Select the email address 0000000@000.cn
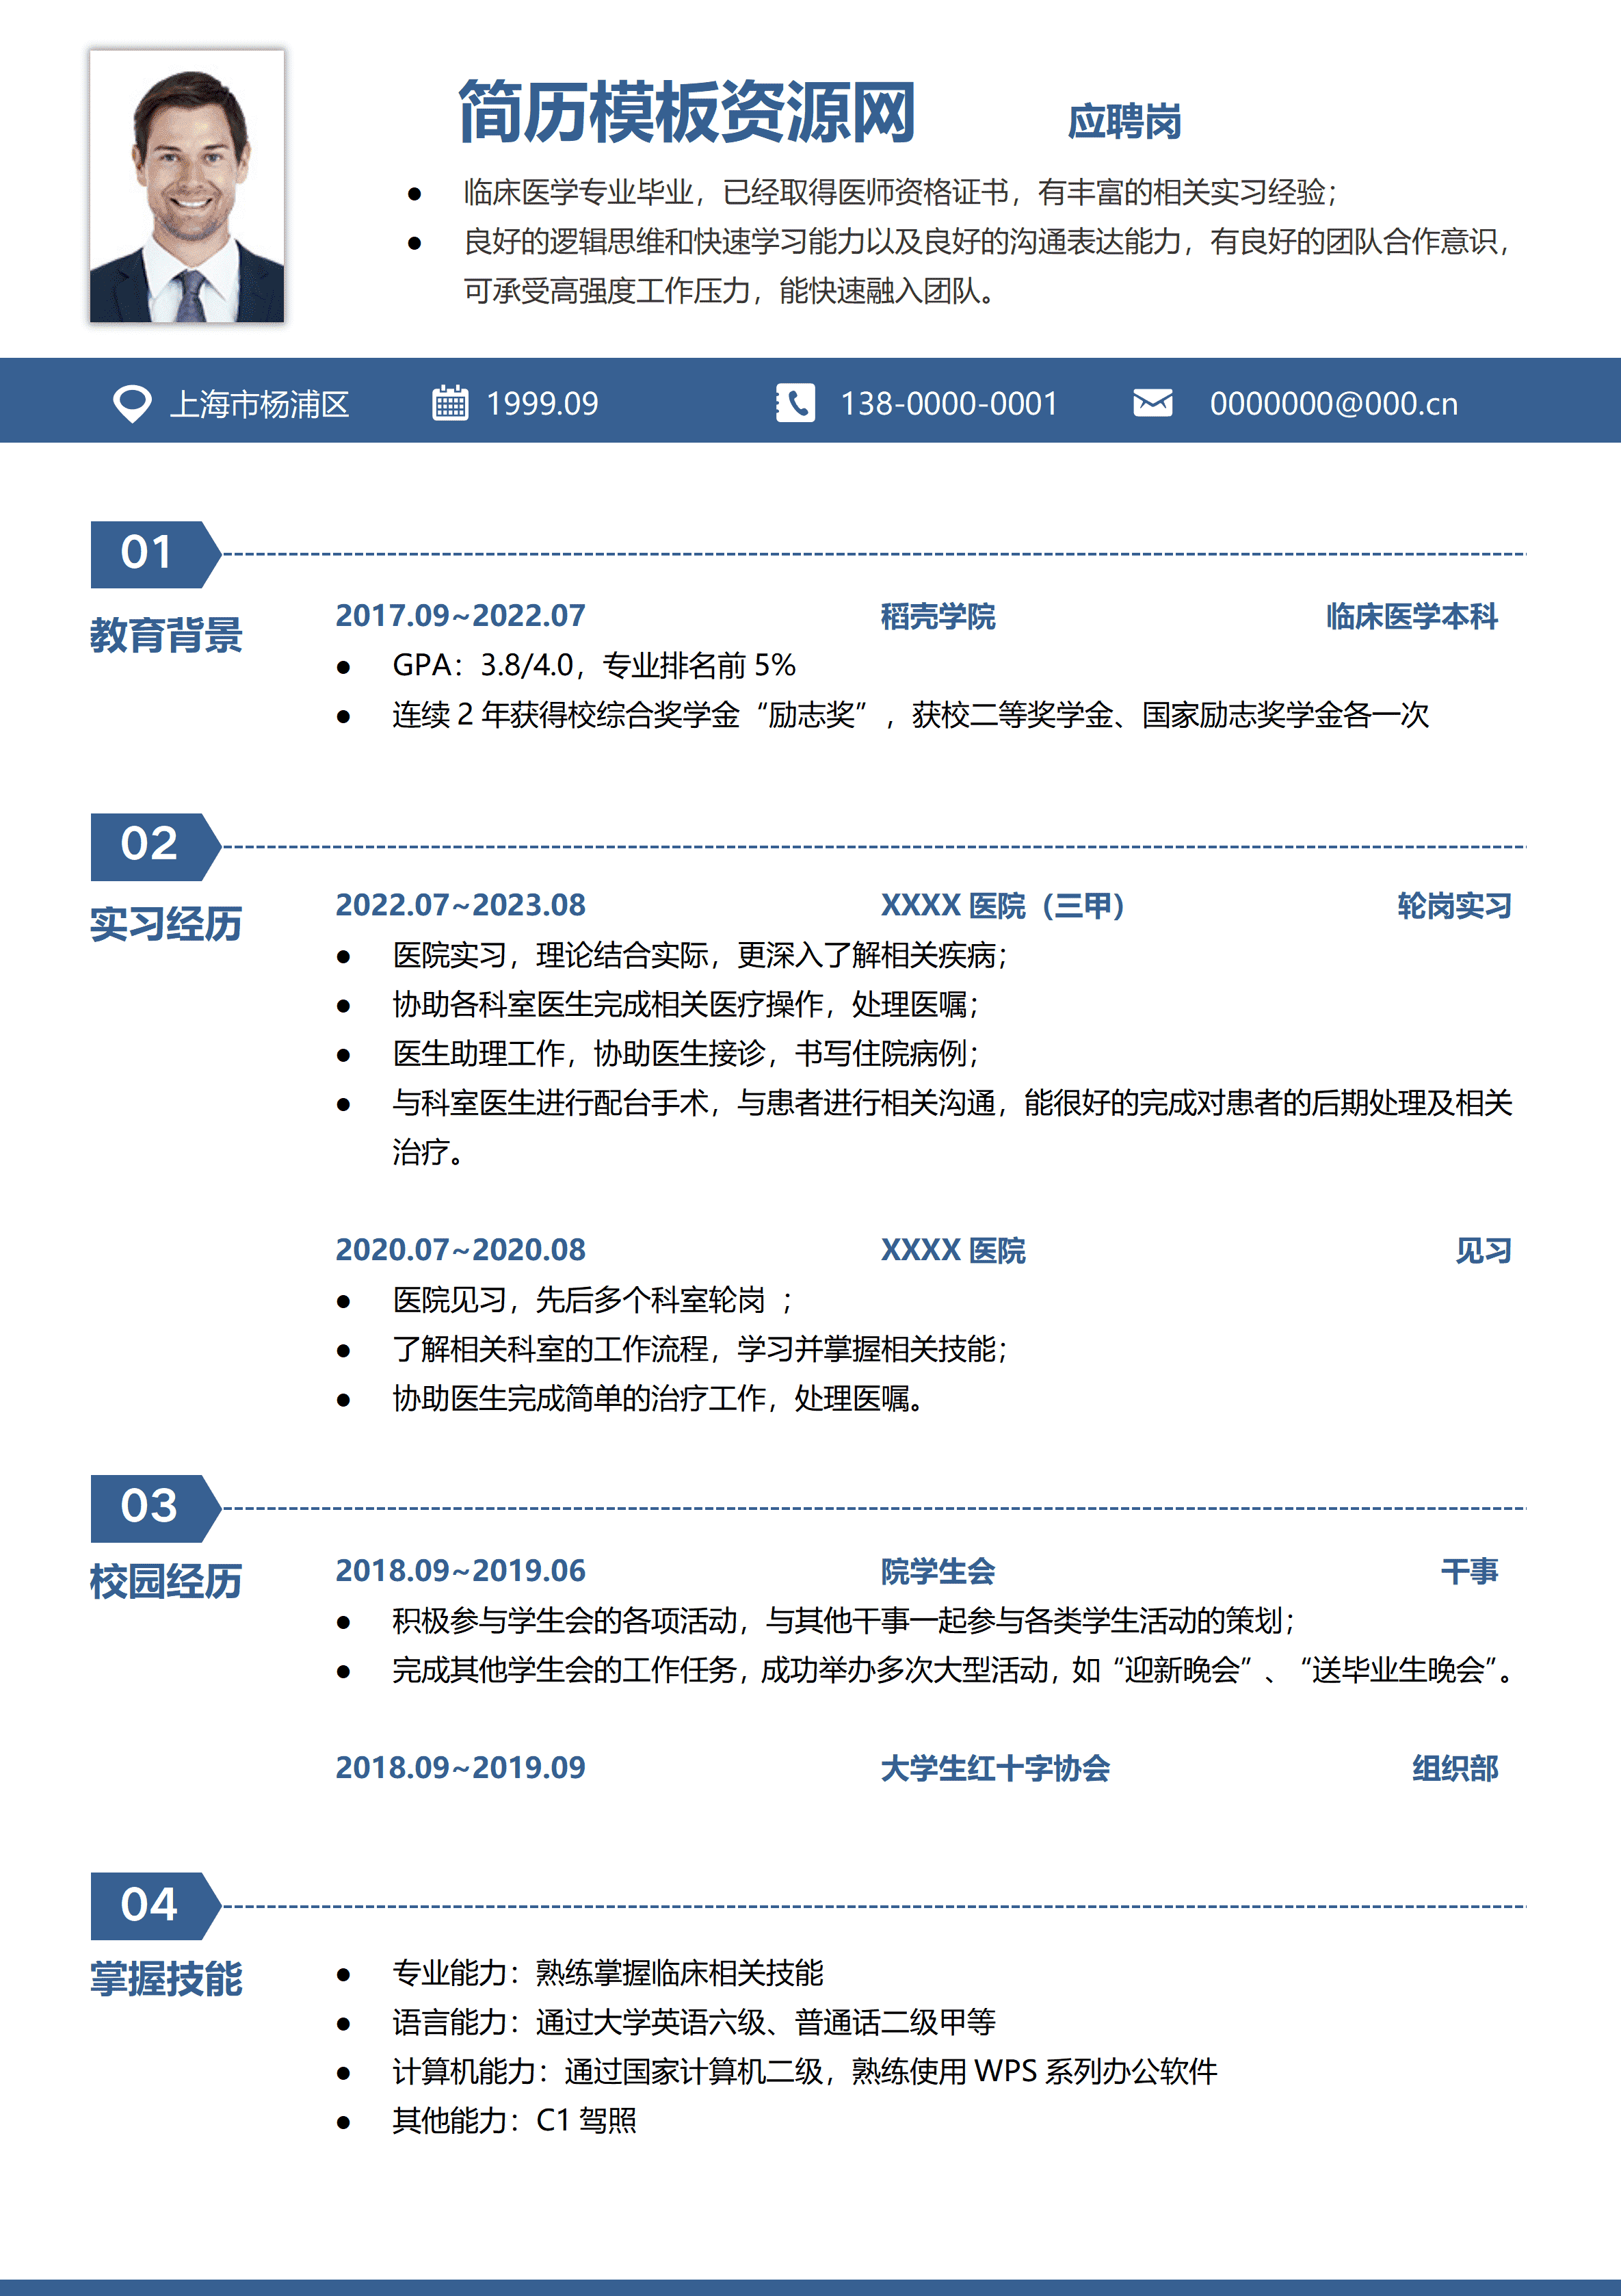The width and height of the screenshot is (1621, 2296). click(x=1334, y=404)
